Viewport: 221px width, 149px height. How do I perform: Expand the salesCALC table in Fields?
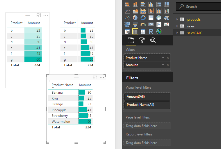[x=177, y=33]
